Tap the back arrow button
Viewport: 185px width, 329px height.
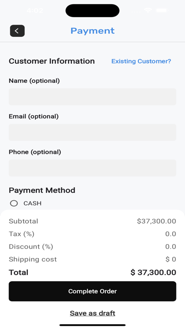[17, 31]
